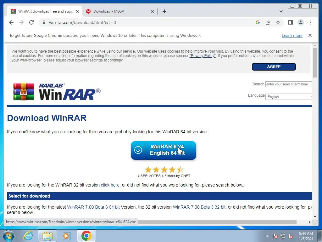The height and width of the screenshot is (242, 322).
Task: Open the Chrome profile menu
Action: pos(300,22)
